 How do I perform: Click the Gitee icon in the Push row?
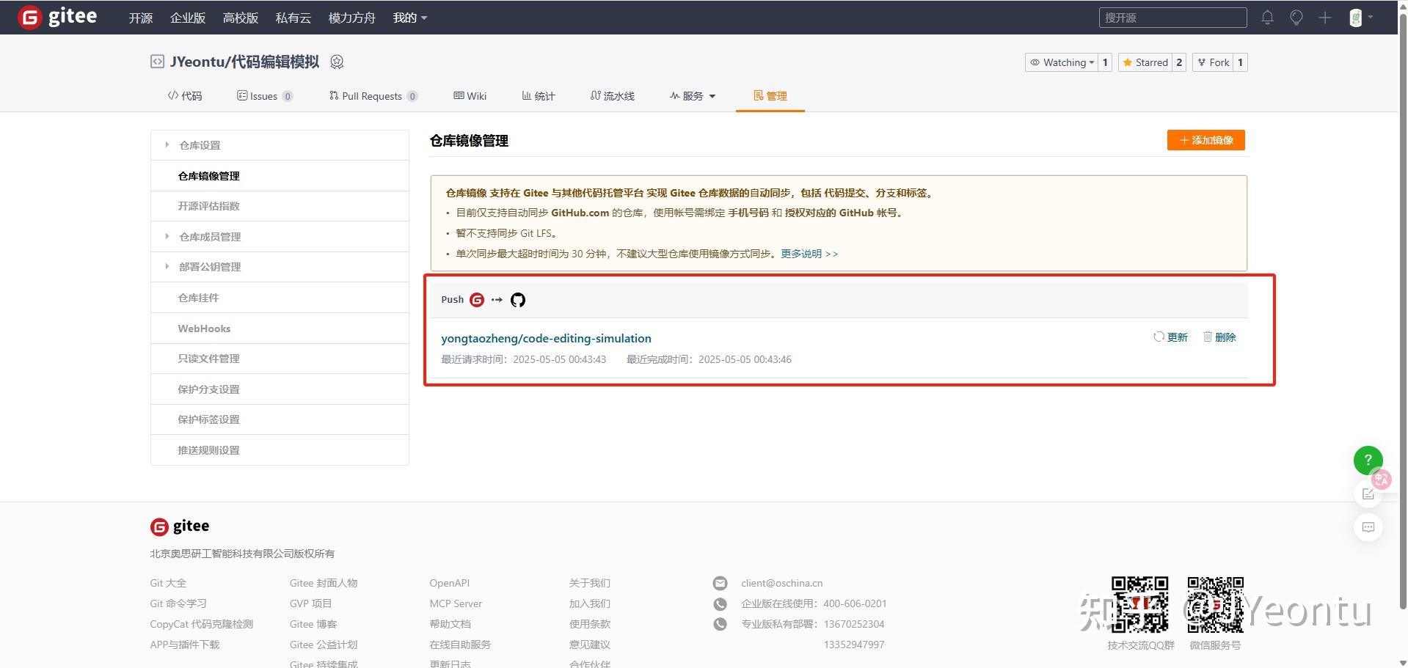[477, 300]
